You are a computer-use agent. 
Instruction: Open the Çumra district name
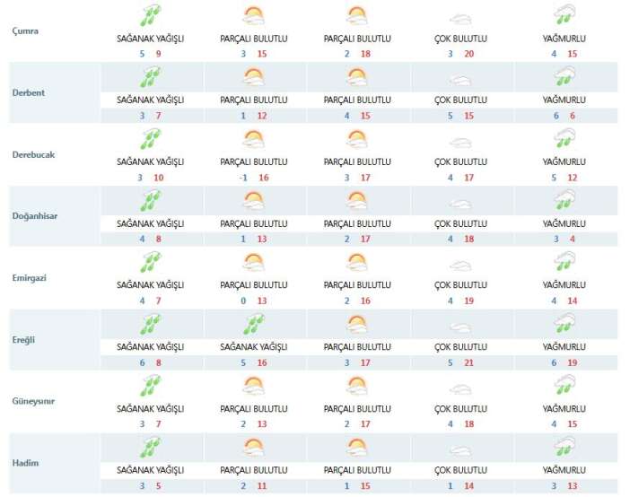(x=25, y=30)
